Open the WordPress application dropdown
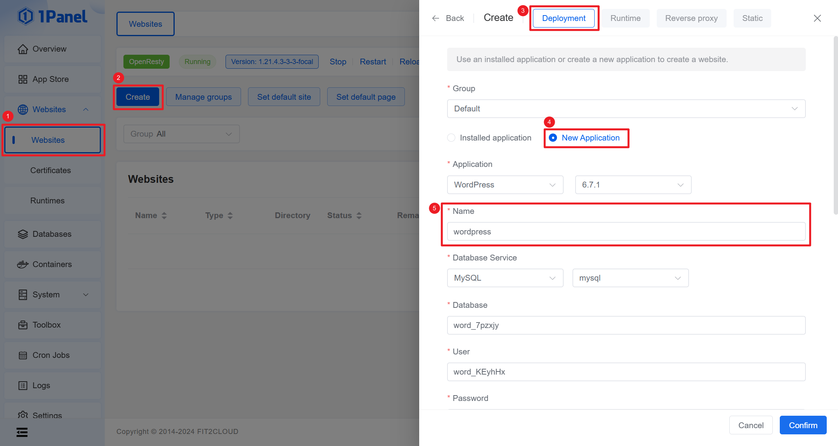Viewport: 838px width, 446px height. click(x=505, y=185)
